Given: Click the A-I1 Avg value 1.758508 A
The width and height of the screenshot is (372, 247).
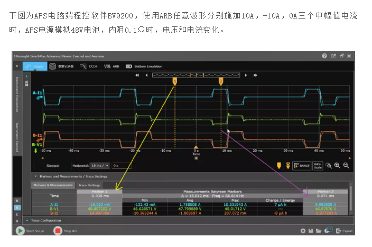Looking at the screenshot, I should [x=190, y=205].
